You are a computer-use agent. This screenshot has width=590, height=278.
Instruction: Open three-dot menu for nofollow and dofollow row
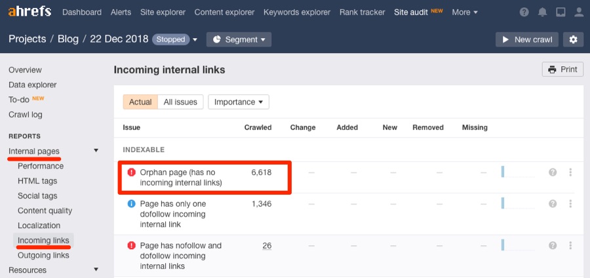(x=570, y=246)
